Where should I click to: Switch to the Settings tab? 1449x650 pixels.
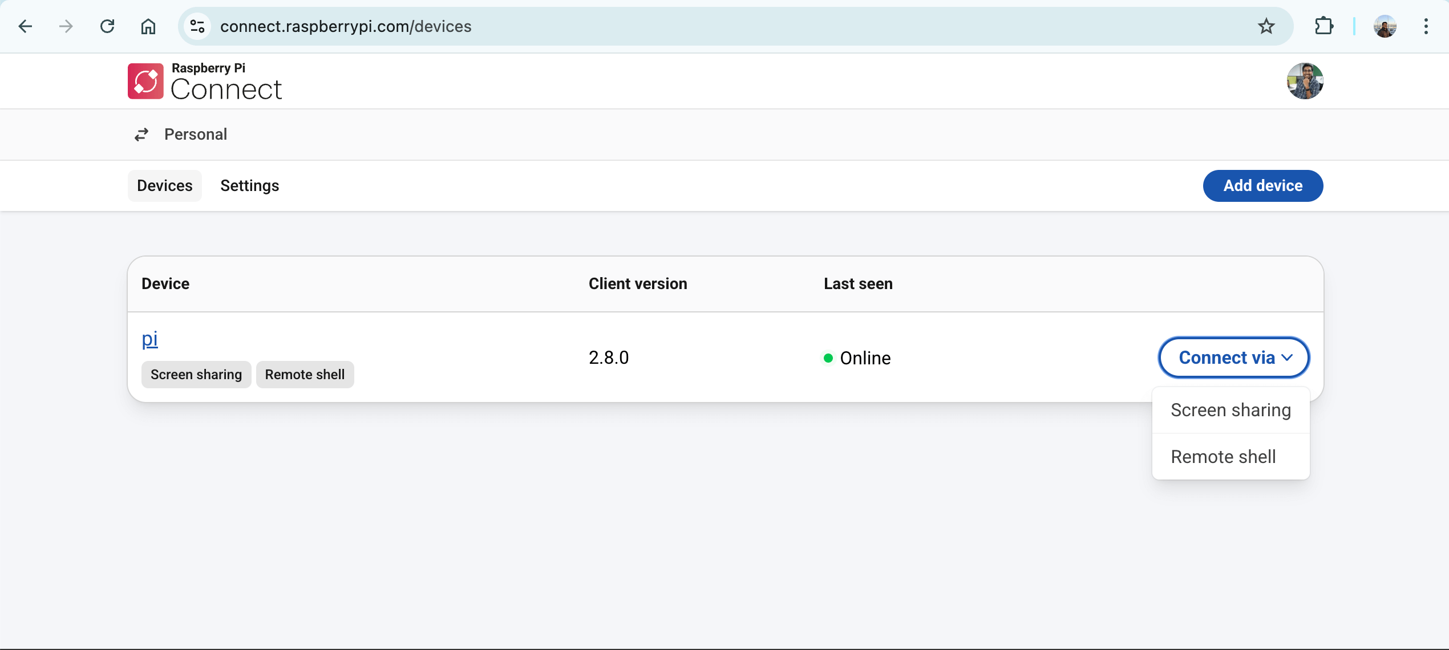[x=249, y=186]
